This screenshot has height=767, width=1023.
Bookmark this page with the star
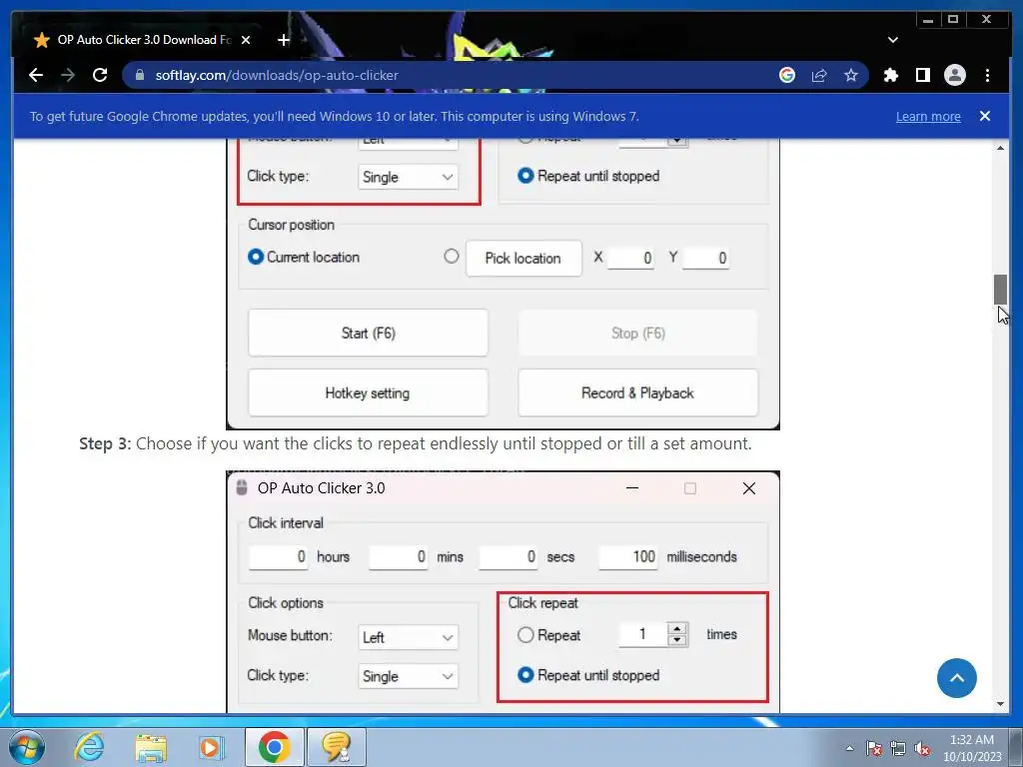tap(851, 75)
